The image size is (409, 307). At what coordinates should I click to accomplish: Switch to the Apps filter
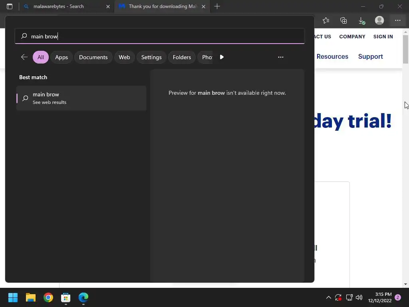pyautogui.click(x=61, y=57)
